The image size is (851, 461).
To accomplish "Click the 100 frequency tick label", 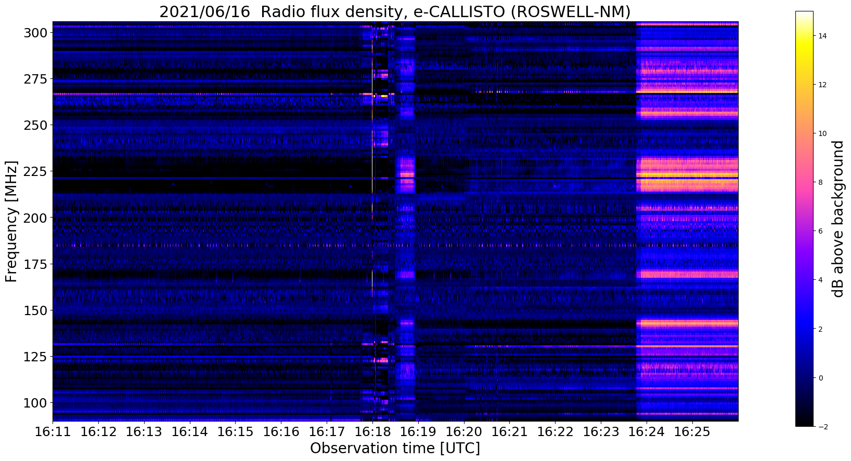I will click(35, 402).
